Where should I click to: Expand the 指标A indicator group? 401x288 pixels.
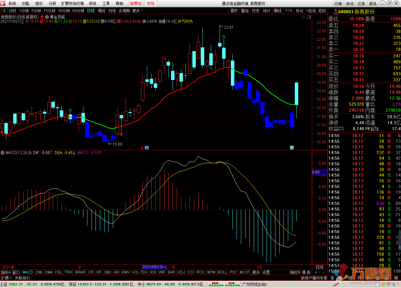[x=6, y=272]
